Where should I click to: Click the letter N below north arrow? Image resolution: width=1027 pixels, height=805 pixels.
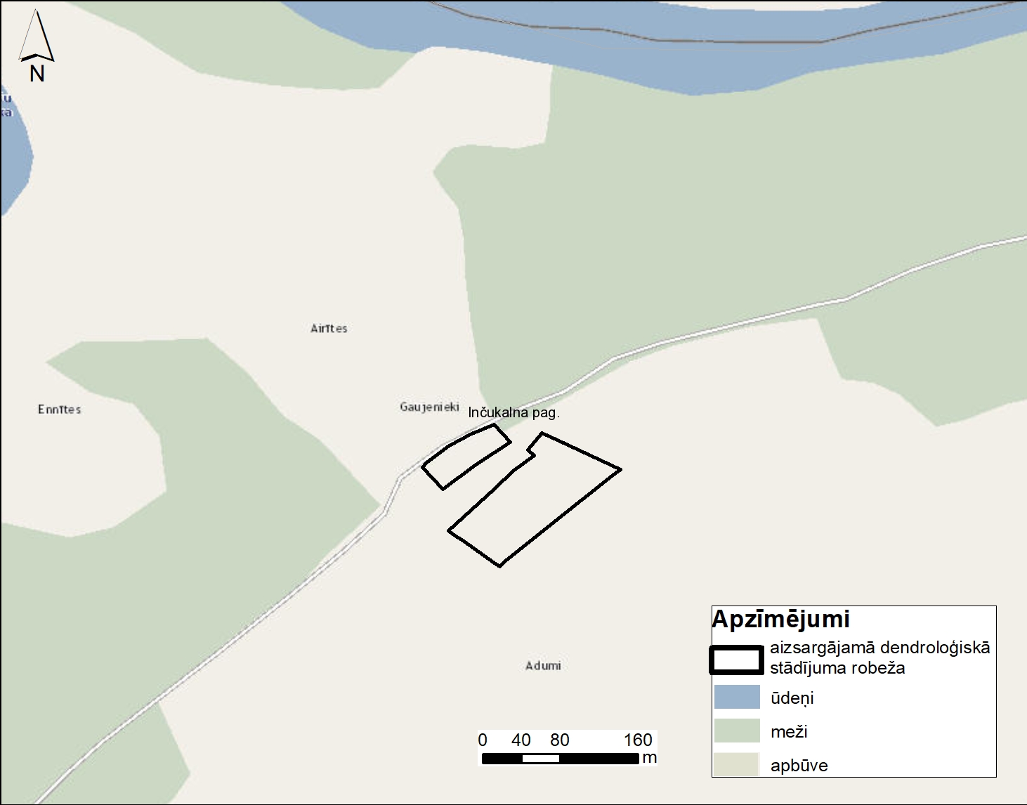tap(37, 73)
